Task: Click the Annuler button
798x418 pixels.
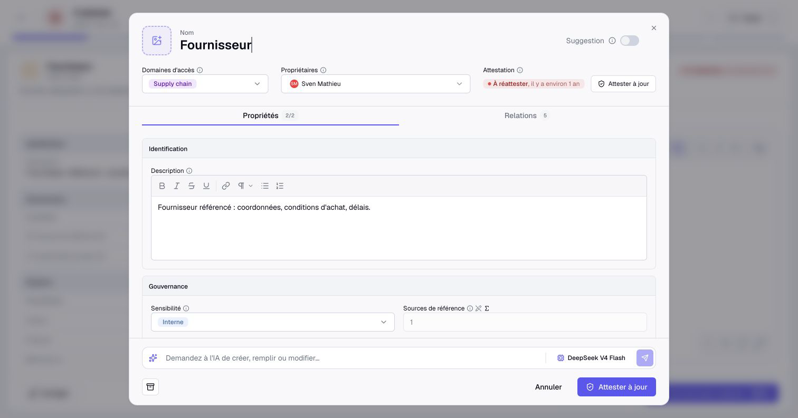Action: [x=548, y=387]
